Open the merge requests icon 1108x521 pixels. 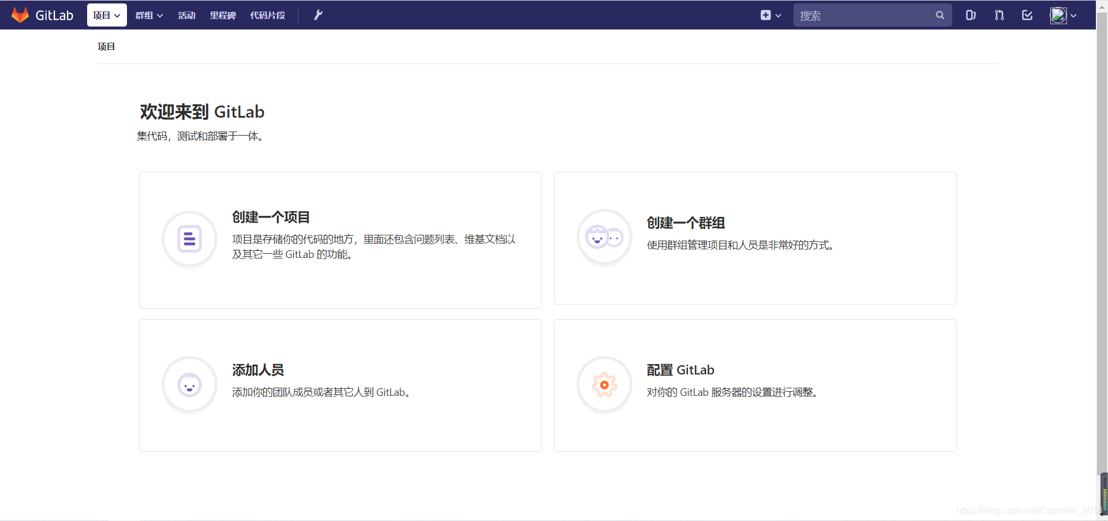click(999, 15)
